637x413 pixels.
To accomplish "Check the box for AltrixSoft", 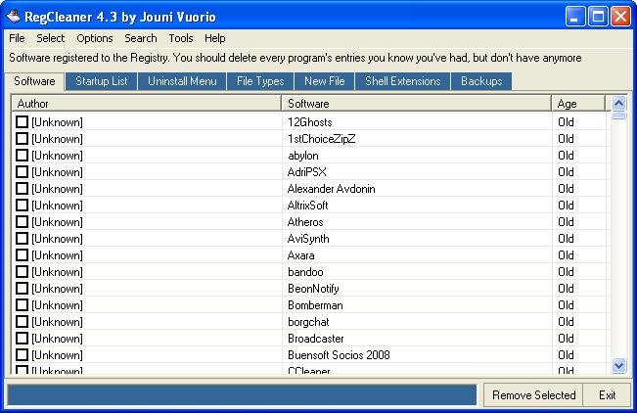I will [x=22, y=206].
